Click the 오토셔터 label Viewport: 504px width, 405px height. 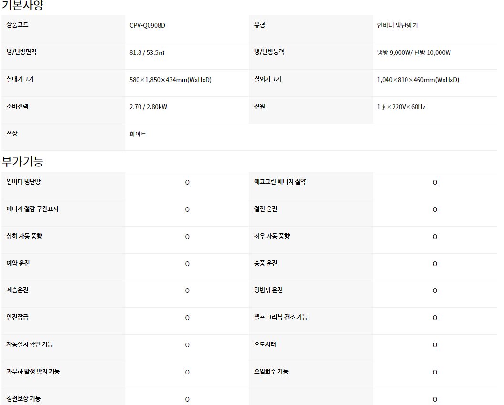click(265, 344)
